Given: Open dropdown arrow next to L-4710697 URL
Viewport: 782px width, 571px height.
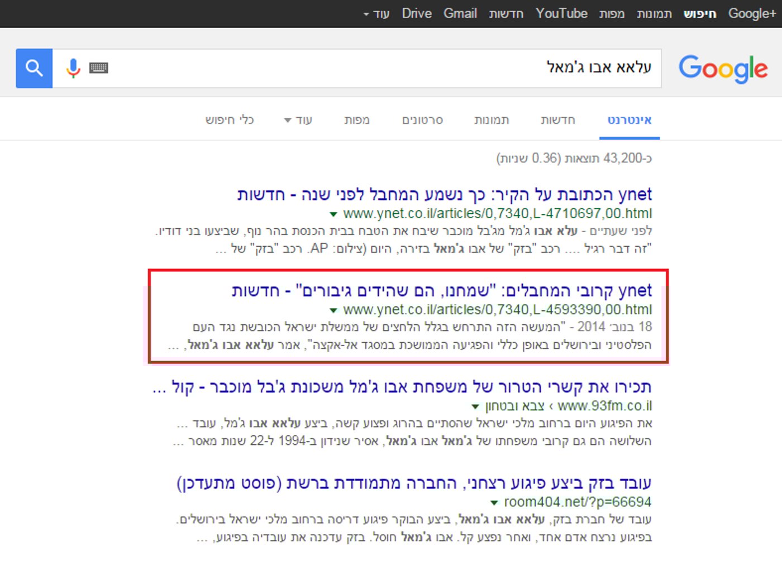Looking at the screenshot, I should (x=333, y=214).
